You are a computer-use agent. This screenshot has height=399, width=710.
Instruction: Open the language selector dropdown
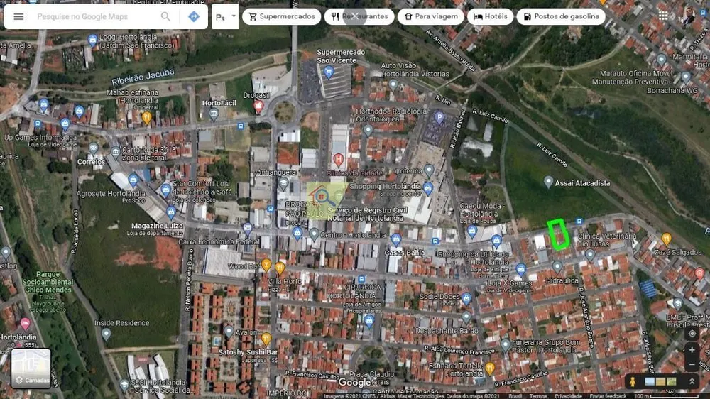pos(226,17)
